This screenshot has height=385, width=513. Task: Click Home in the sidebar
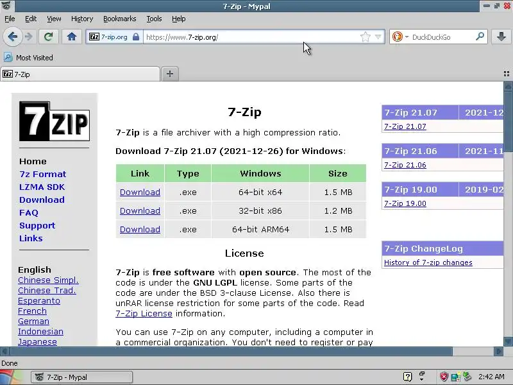point(33,162)
